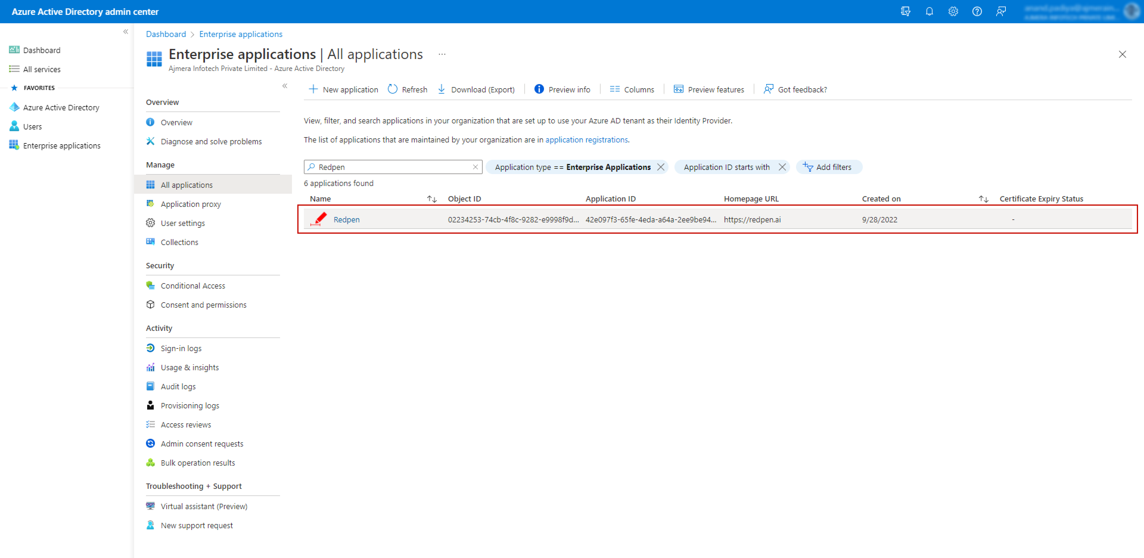Select All applications menu item

click(x=213, y=185)
